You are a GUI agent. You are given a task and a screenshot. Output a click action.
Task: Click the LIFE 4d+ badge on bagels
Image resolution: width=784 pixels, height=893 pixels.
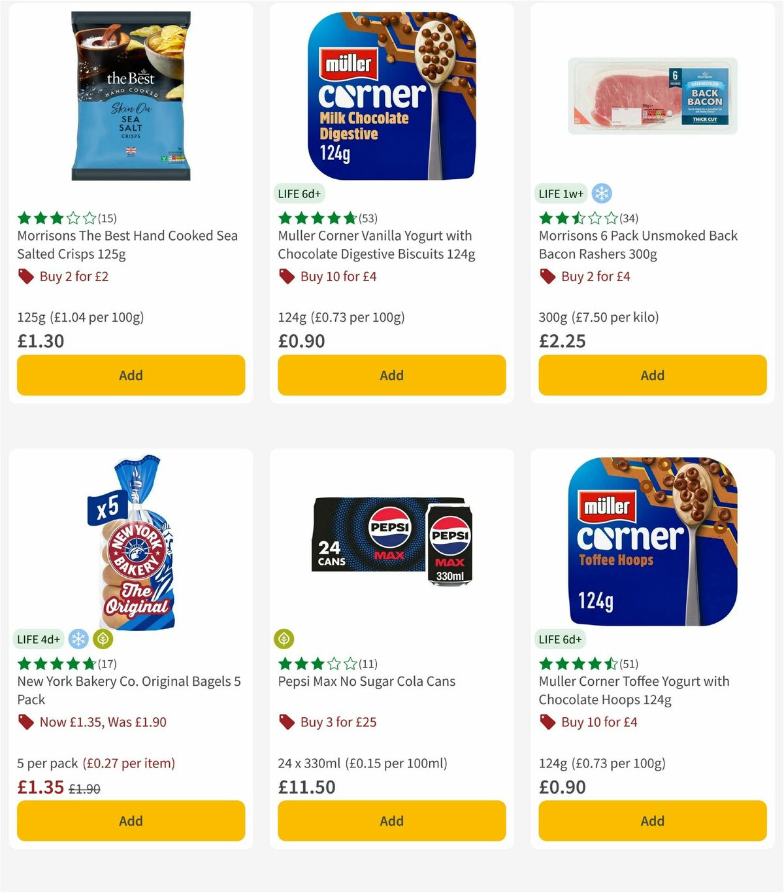pyautogui.click(x=38, y=639)
